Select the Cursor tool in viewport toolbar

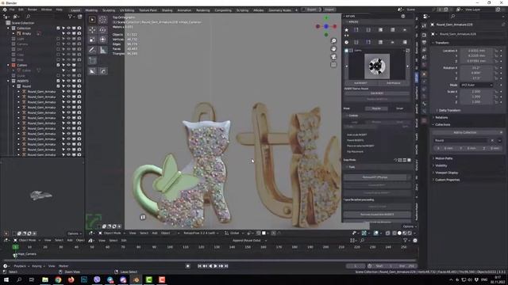103,20
